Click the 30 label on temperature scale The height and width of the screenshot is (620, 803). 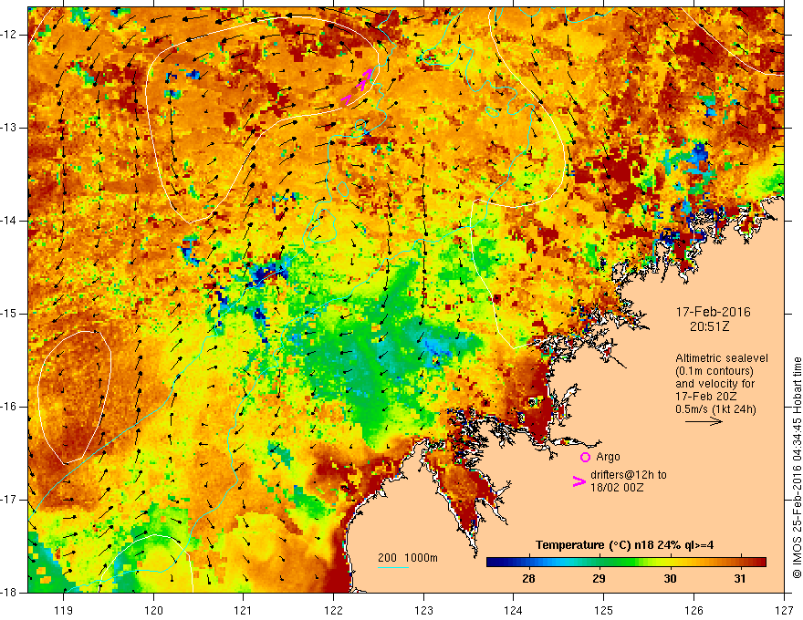pyautogui.click(x=670, y=579)
